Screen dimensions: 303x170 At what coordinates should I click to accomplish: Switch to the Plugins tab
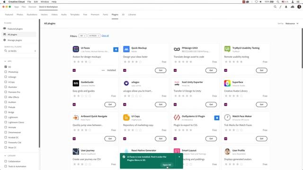[x=115, y=15]
